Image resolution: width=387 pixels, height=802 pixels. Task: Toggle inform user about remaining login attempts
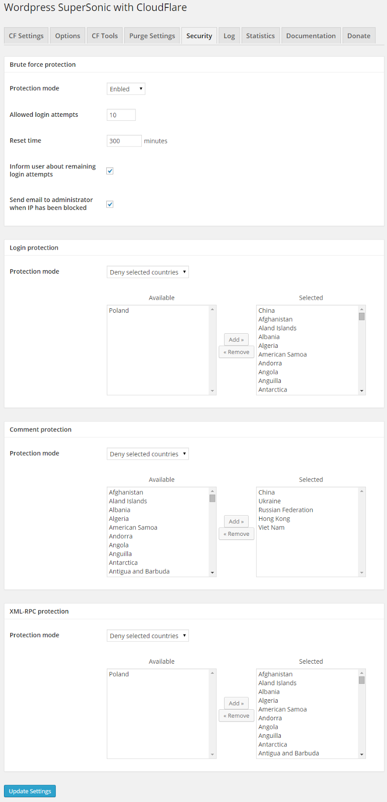pyautogui.click(x=110, y=171)
